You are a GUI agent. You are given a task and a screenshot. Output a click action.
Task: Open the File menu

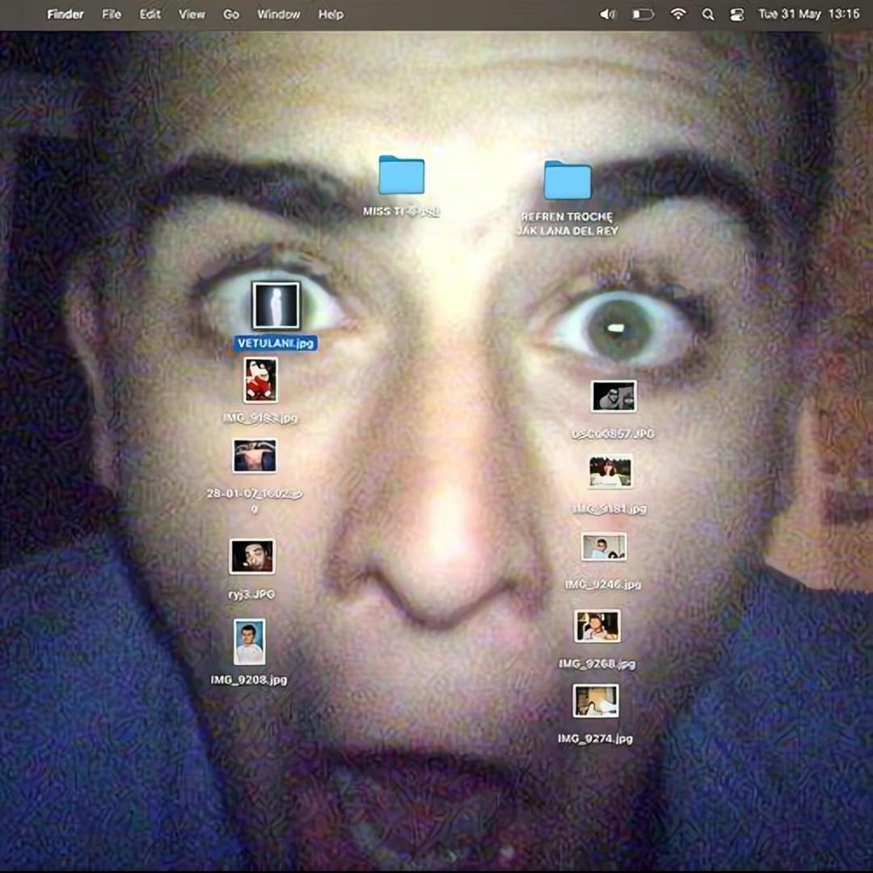pos(112,15)
